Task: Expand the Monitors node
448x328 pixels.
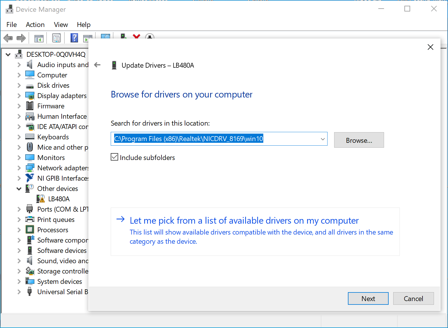Action: pos(19,158)
